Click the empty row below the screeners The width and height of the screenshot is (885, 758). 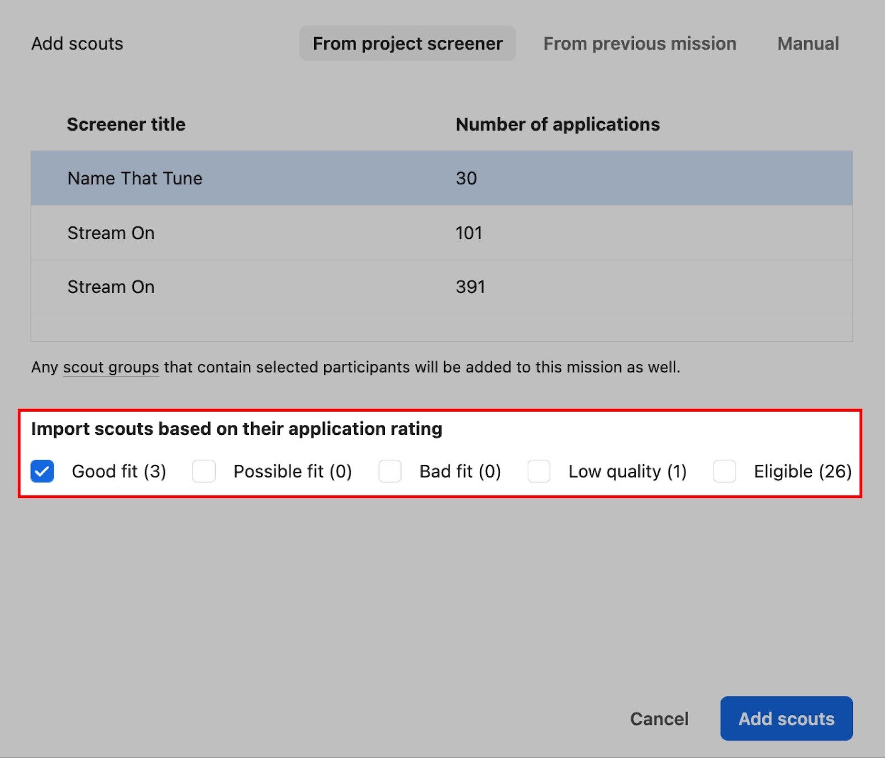[441, 328]
